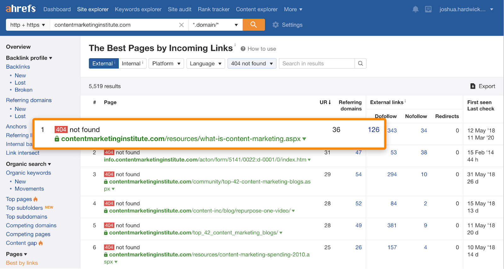Focus the Search in results field
Viewport: 504px width, 269px height.
click(316, 63)
